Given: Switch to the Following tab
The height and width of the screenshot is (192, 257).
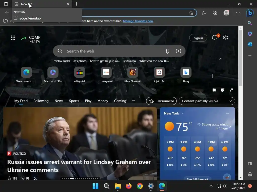Looking at the screenshot, I should 41,101.
